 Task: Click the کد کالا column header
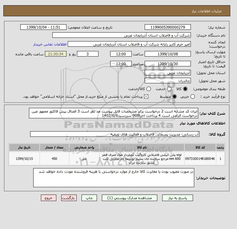(x=200, y=147)
